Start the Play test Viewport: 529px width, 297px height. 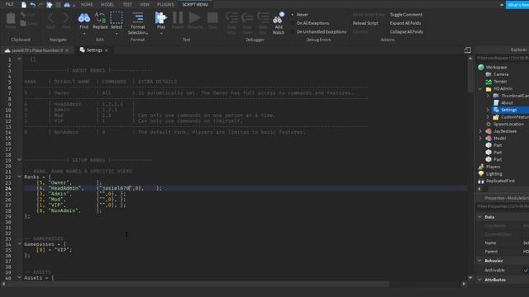click(x=161, y=18)
